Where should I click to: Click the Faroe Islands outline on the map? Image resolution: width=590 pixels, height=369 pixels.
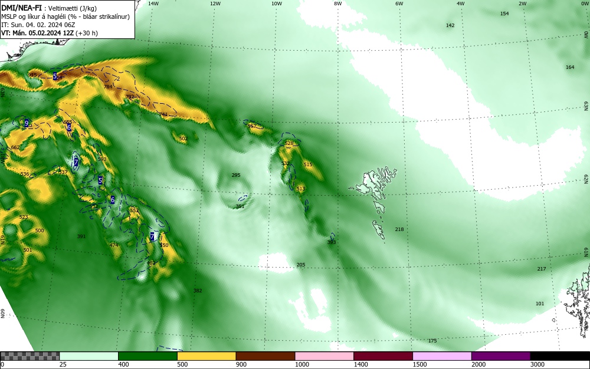pos(373,204)
